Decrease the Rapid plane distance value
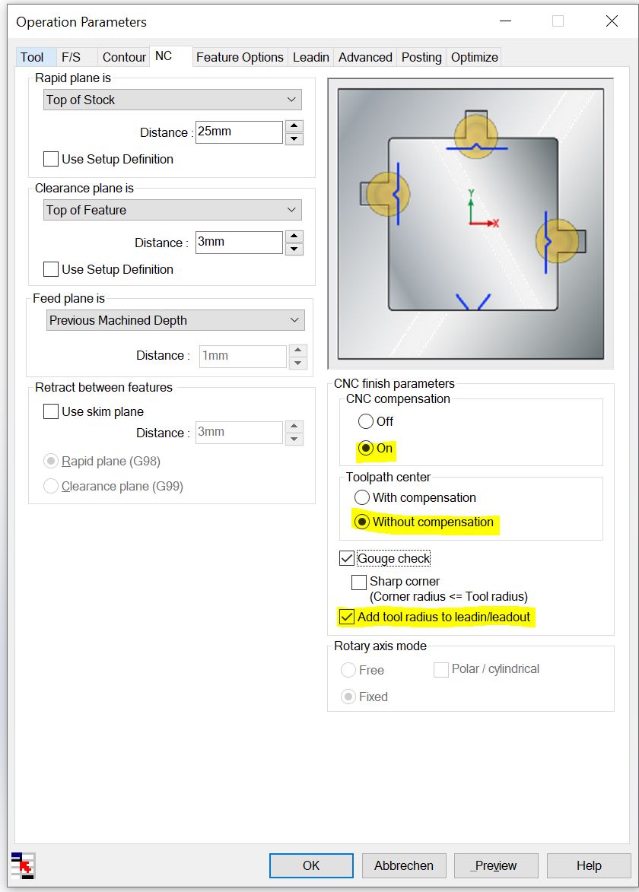The image size is (639, 892). coord(294,139)
